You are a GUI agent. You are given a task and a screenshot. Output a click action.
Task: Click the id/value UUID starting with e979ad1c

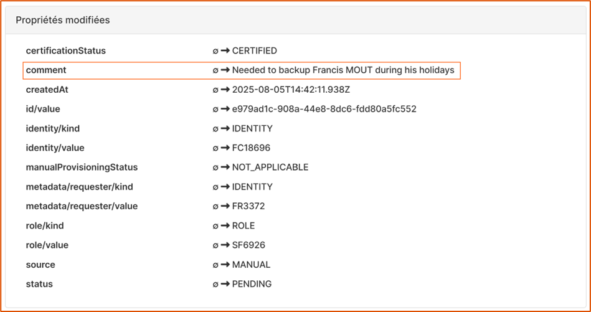[x=324, y=109]
